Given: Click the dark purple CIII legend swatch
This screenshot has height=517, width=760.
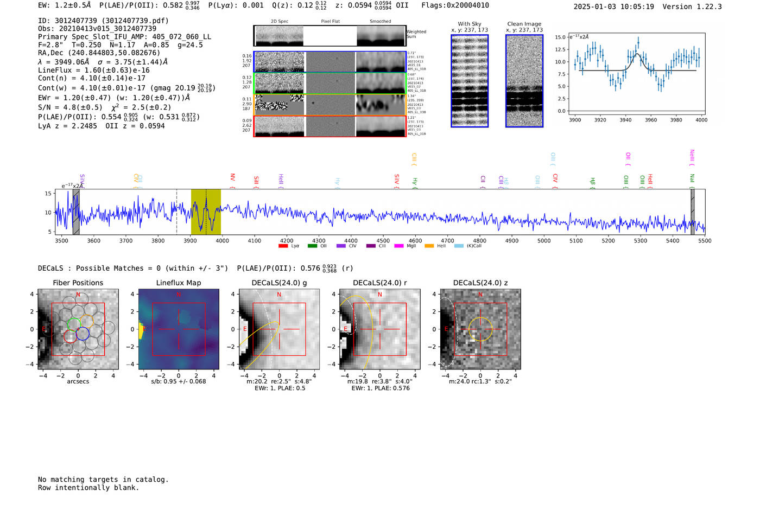Looking at the screenshot, I should tap(371, 246).
